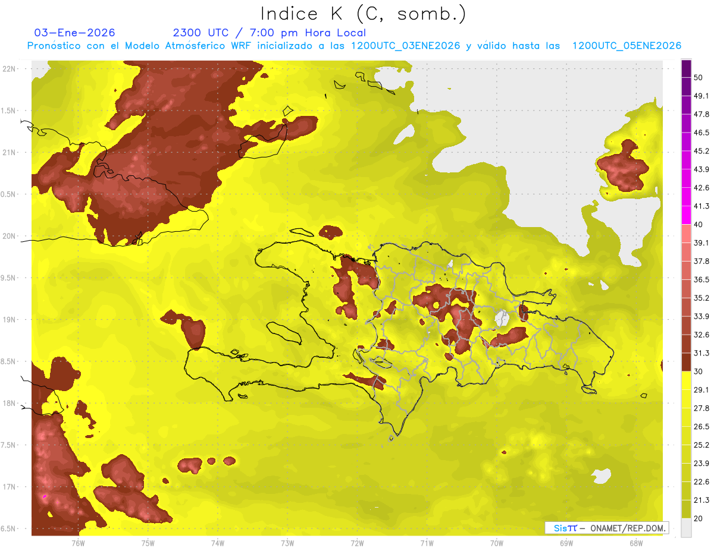Screen dimensions: 714x551
Task: Click the "9.5N" latitude tick label
Action: tap(9, 278)
